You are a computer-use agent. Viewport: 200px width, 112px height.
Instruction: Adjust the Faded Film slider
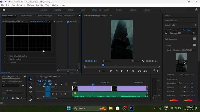tap(180, 83)
